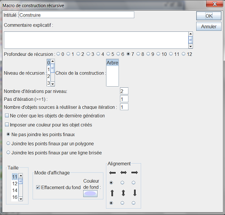Select 'Arbre' in the construction choice list

(112, 63)
